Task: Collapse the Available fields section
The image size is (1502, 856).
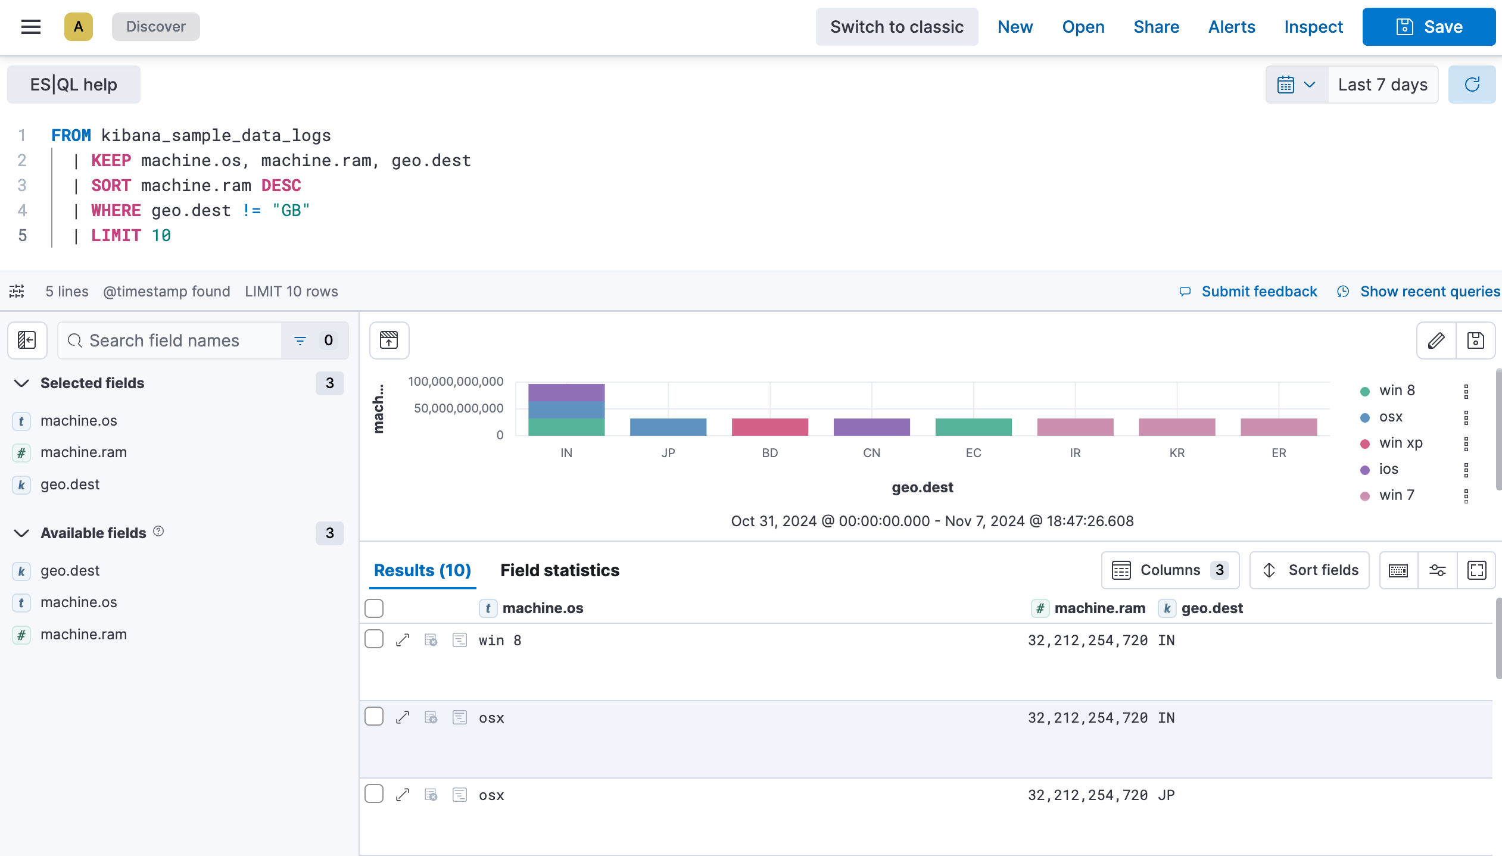Action: 22,533
